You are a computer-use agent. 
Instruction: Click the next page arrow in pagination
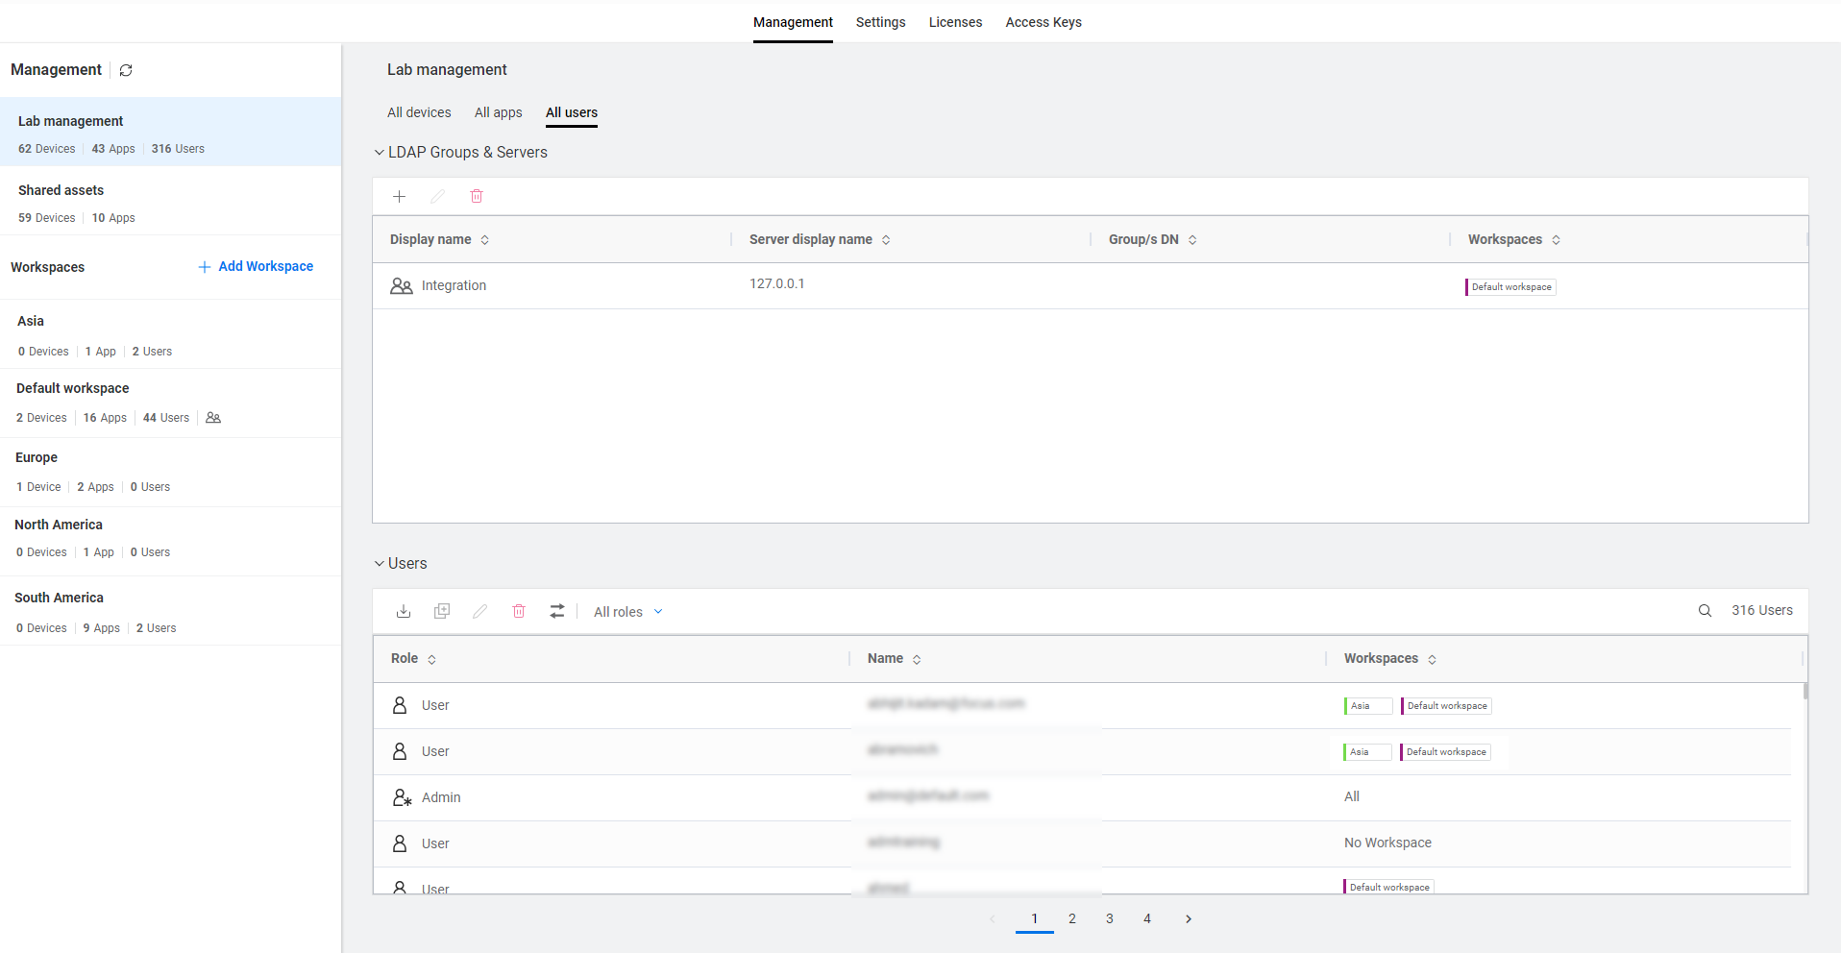[1189, 919]
